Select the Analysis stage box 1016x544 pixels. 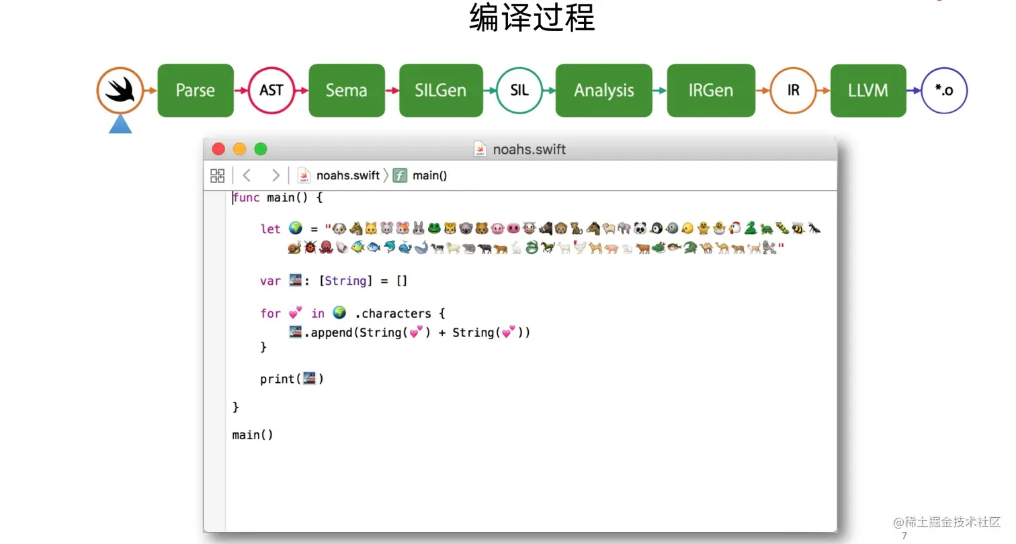pyautogui.click(x=604, y=90)
